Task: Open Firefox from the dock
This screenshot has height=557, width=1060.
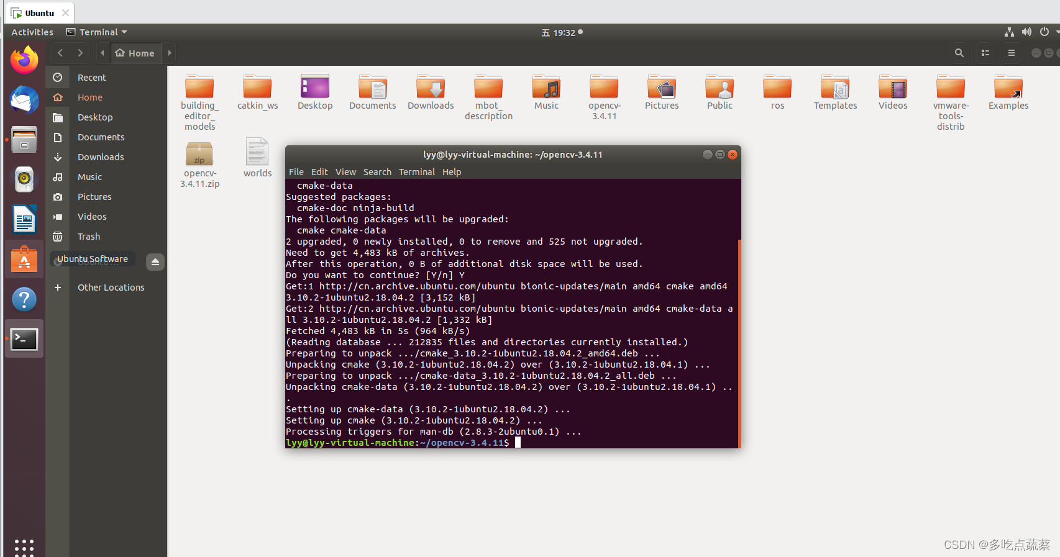Action: pyautogui.click(x=24, y=60)
